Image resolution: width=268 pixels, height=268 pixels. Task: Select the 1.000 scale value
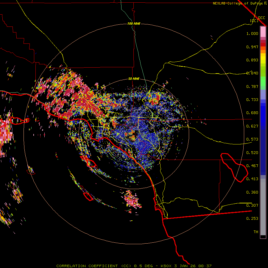coord(252,33)
